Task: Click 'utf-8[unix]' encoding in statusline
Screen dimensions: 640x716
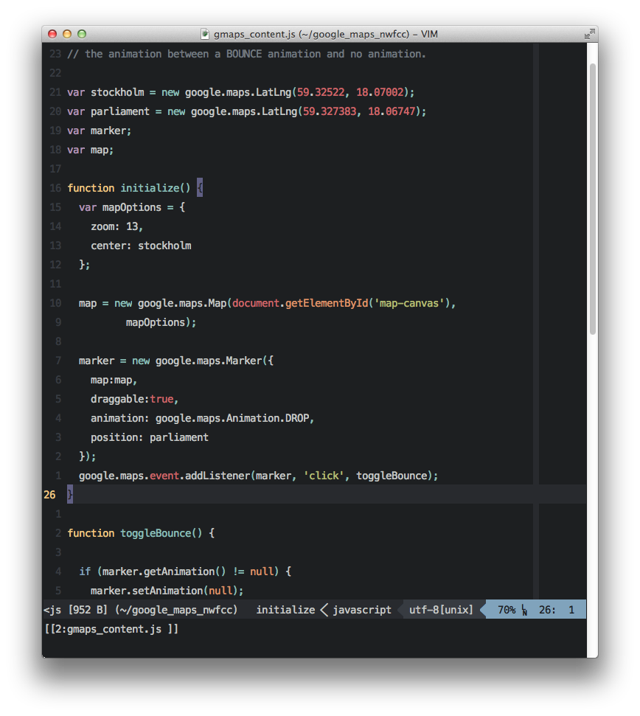Action: point(441,610)
